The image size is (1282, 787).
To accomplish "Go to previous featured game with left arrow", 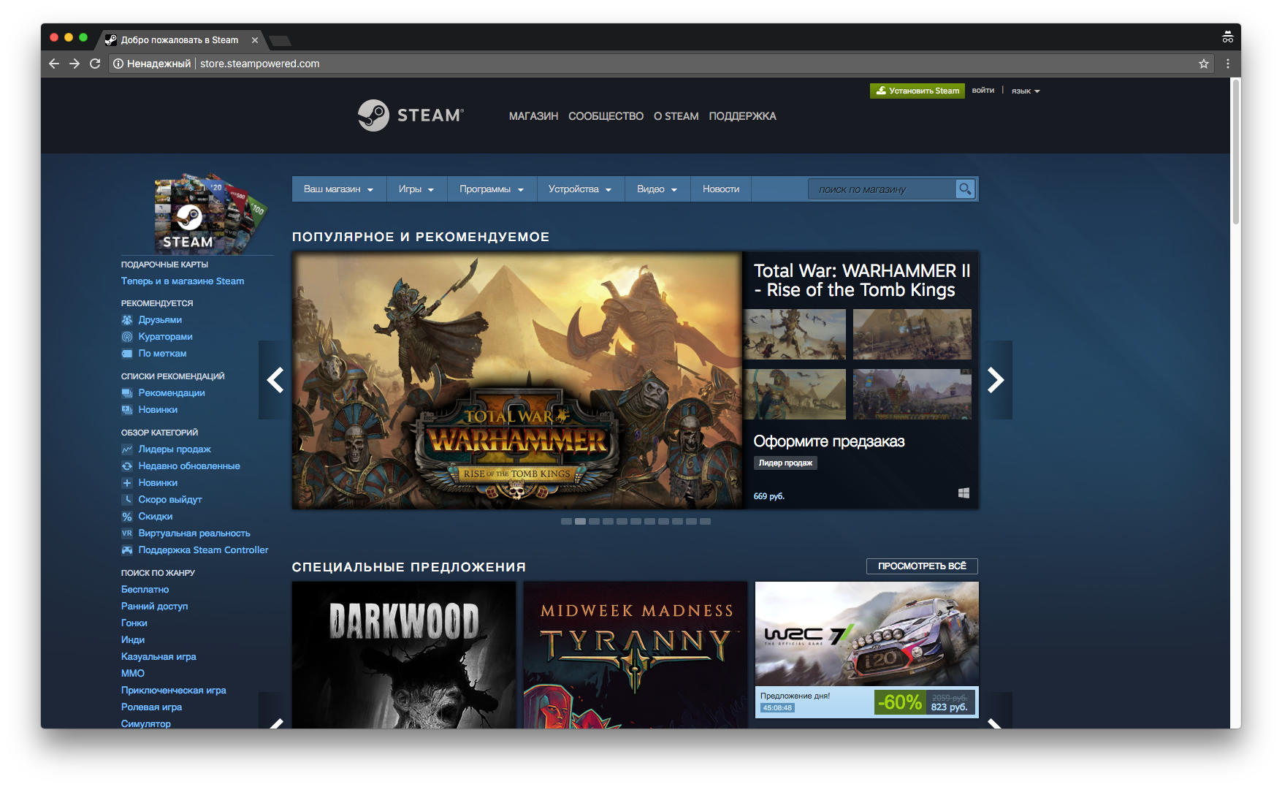I will 275,380.
